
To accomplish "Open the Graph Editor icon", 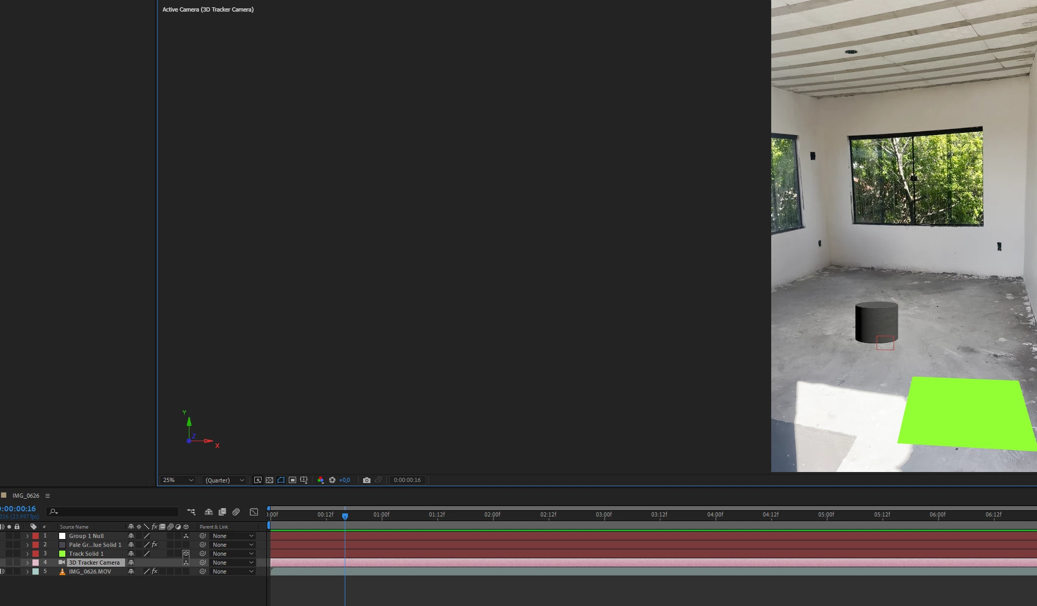I will (x=254, y=512).
